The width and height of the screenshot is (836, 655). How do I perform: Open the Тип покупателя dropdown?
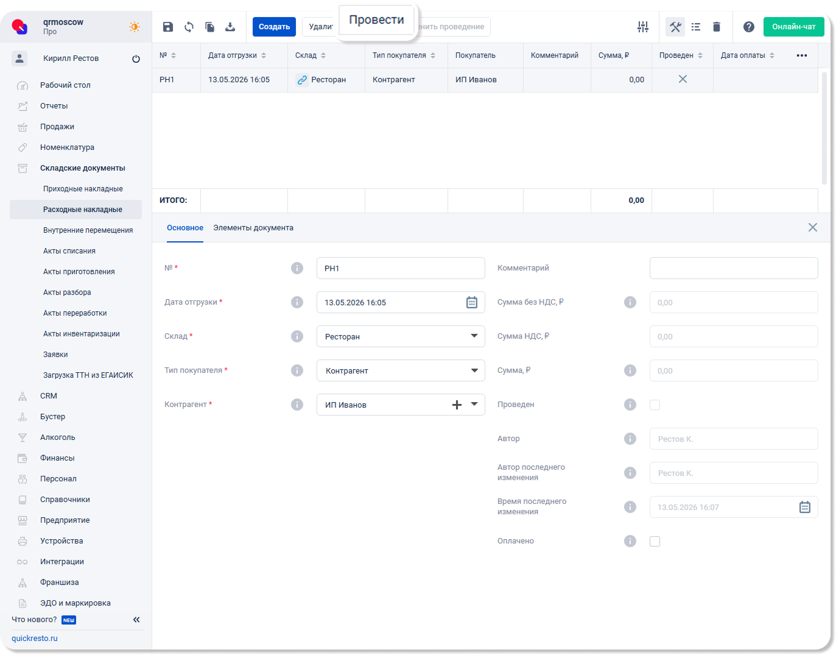click(401, 370)
